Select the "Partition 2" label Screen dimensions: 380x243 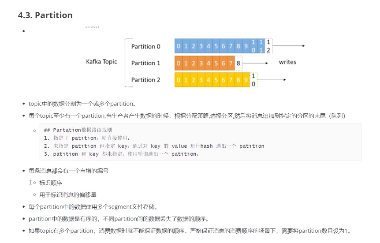point(145,80)
